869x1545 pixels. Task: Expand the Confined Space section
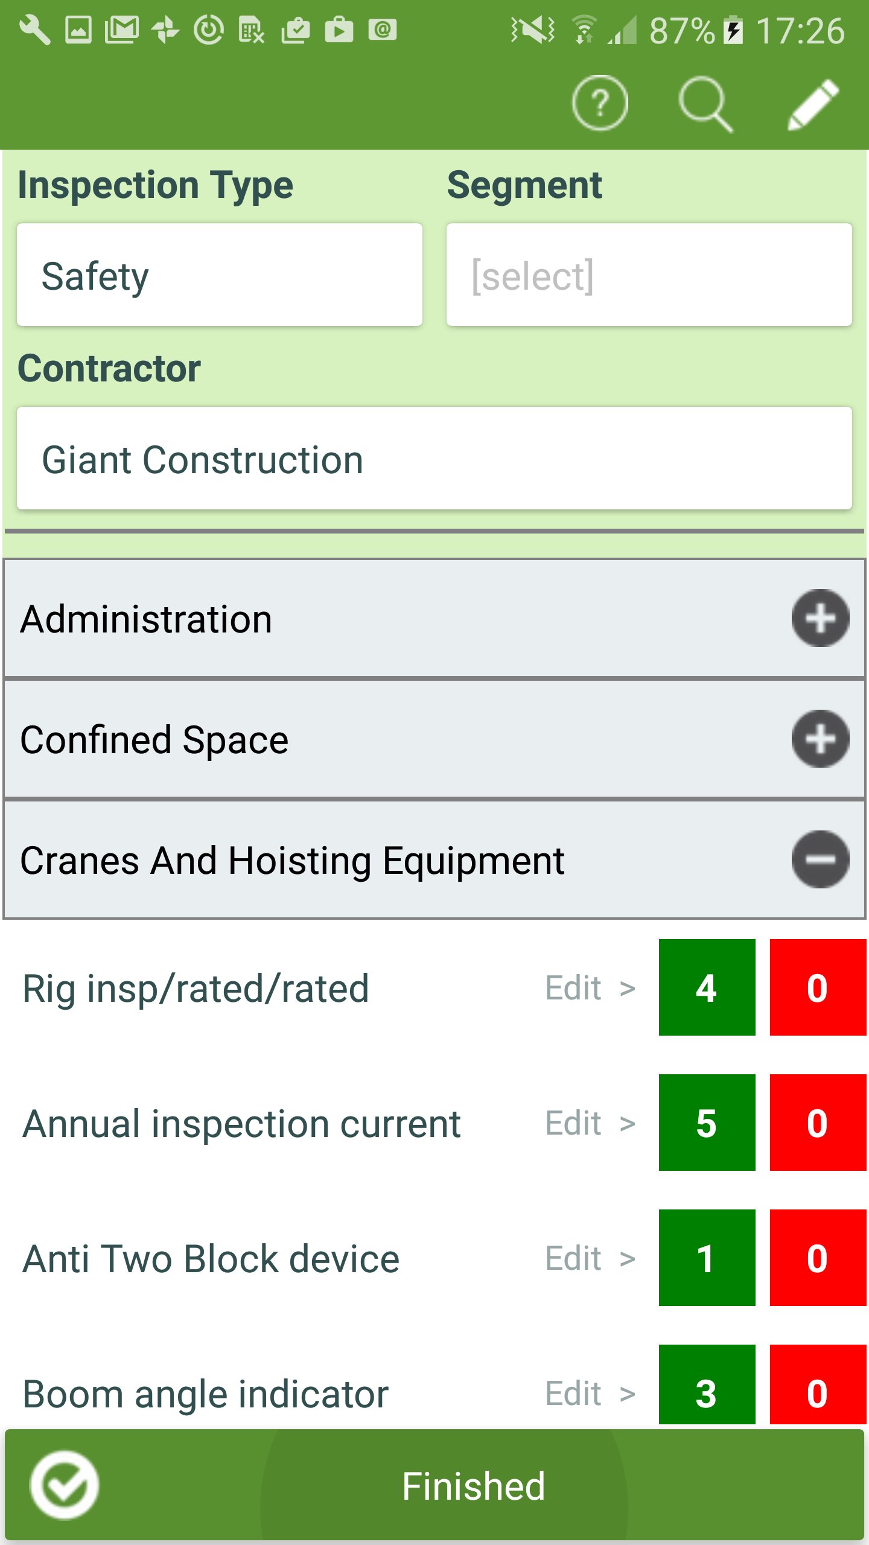[x=820, y=739]
